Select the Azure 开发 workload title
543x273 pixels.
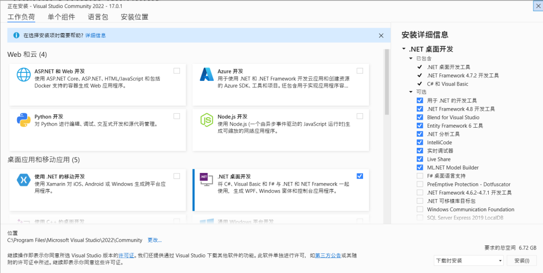point(230,71)
